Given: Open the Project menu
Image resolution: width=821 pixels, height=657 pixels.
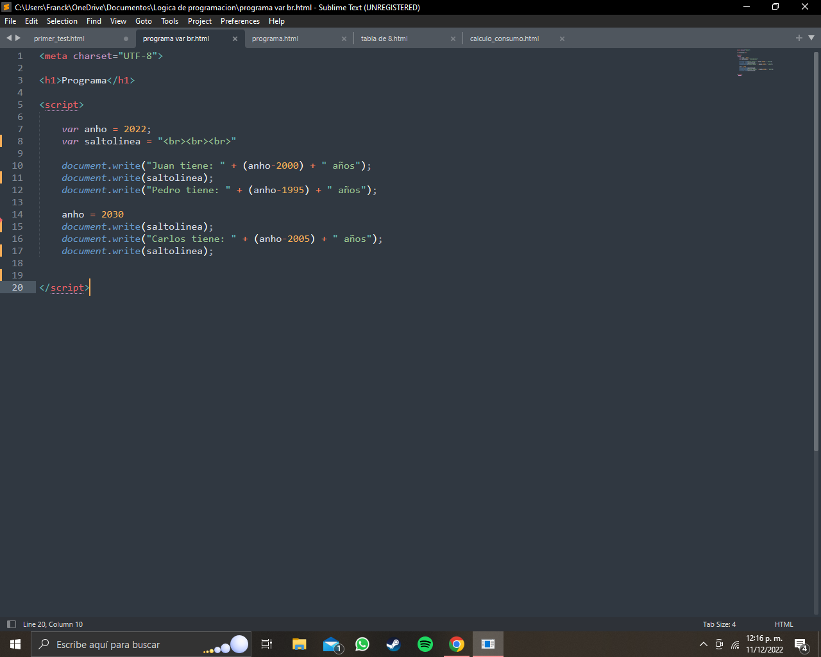Looking at the screenshot, I should [x=199, y=21].
